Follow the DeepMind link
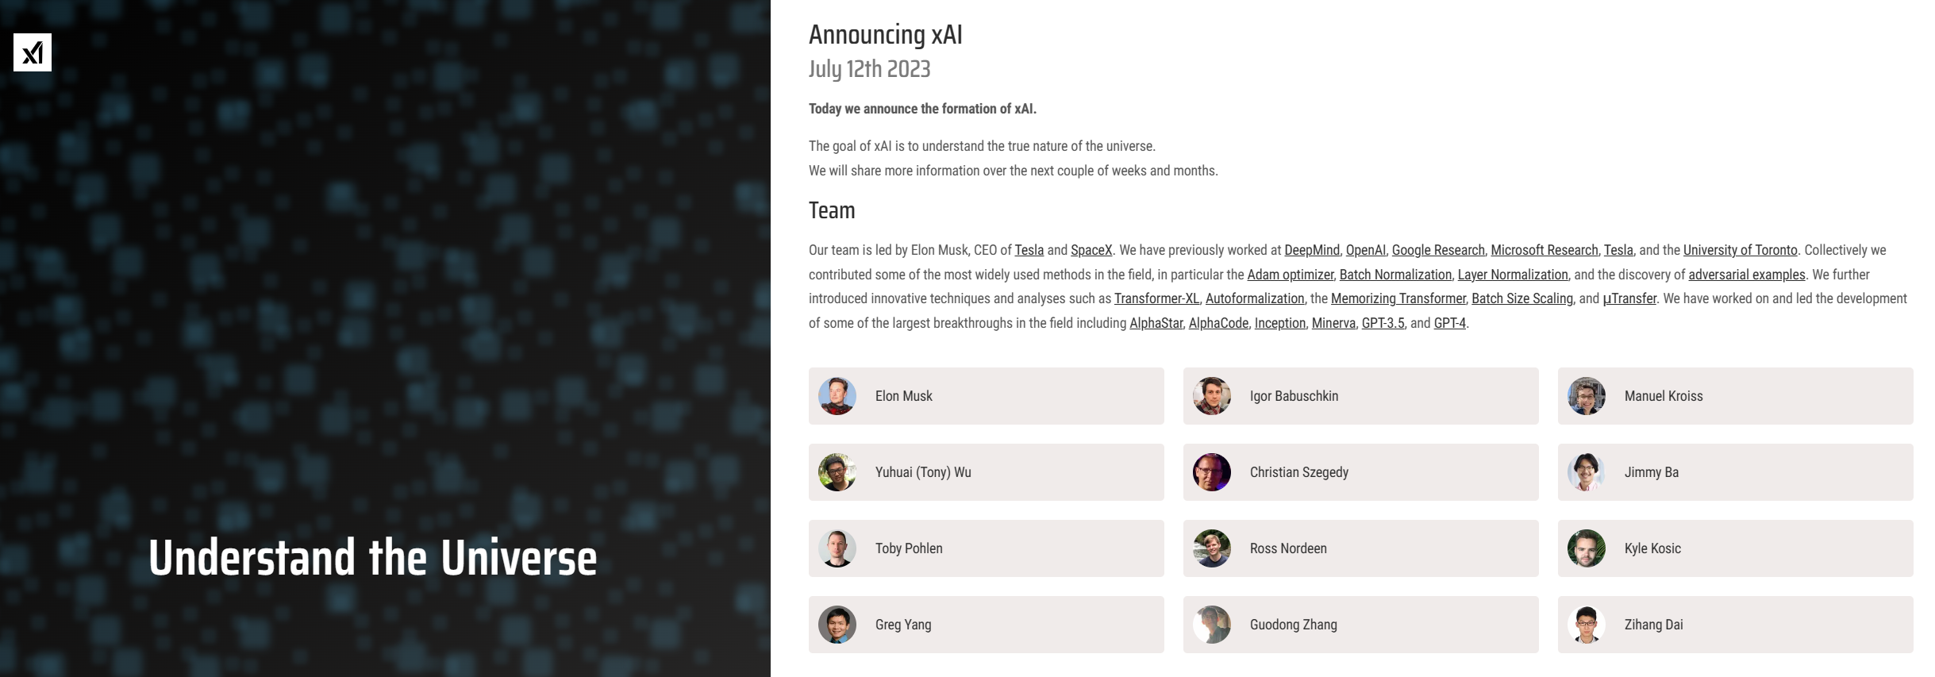The image size is (1935, 677). 1312,250
